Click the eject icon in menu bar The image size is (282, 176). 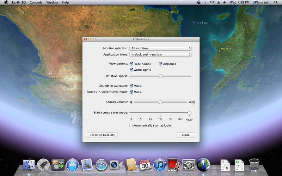click(219, 2)
